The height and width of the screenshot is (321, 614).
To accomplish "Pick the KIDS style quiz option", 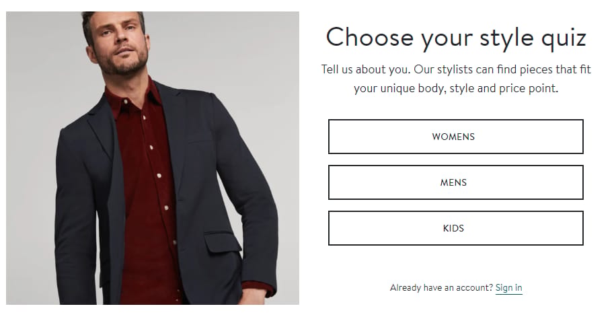I will tap(455, 228).
